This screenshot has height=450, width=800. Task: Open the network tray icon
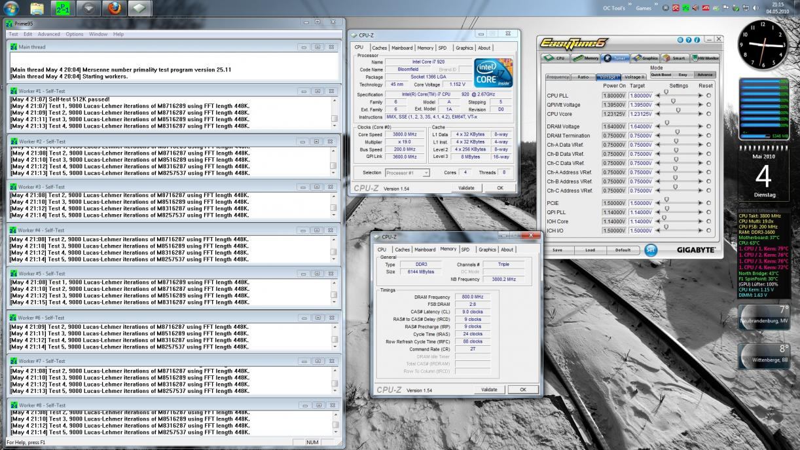pos(746,8)
